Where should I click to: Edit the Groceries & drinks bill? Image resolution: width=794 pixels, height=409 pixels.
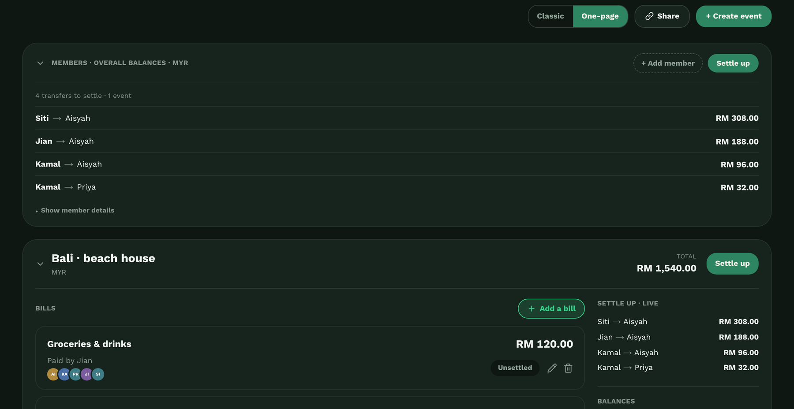coord(552,368)
